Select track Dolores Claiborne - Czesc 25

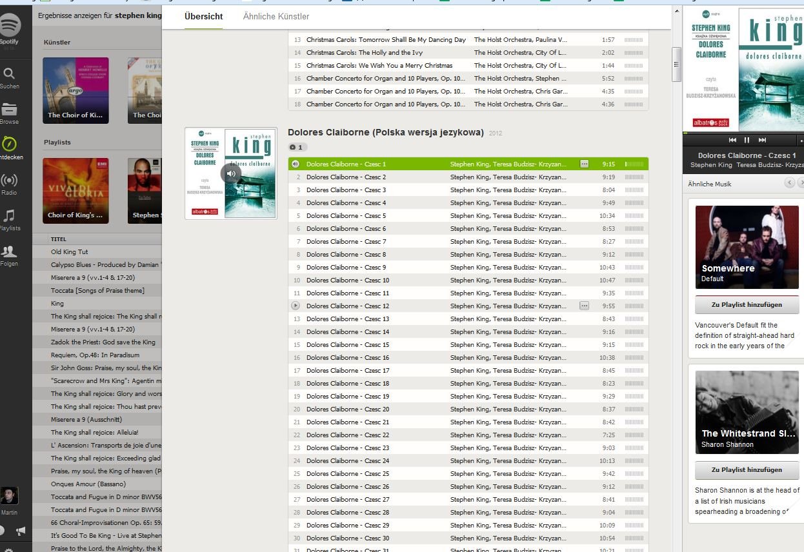point(468,474)
